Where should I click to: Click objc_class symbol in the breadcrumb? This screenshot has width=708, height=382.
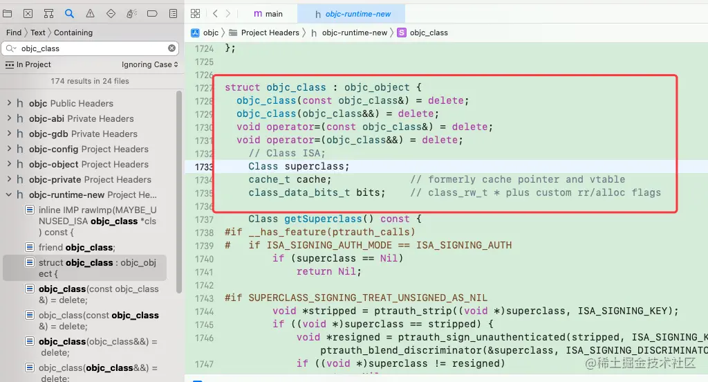tap(422, 33)
